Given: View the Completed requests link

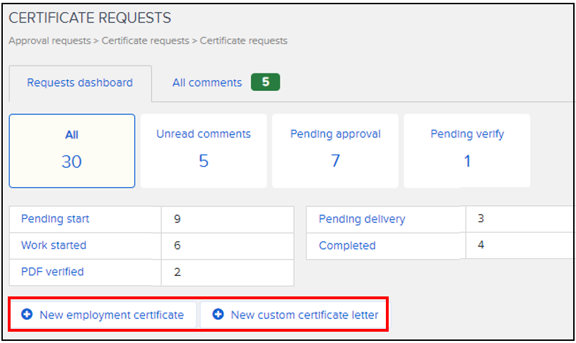Looking at the screenshot, I should [347, 246].
